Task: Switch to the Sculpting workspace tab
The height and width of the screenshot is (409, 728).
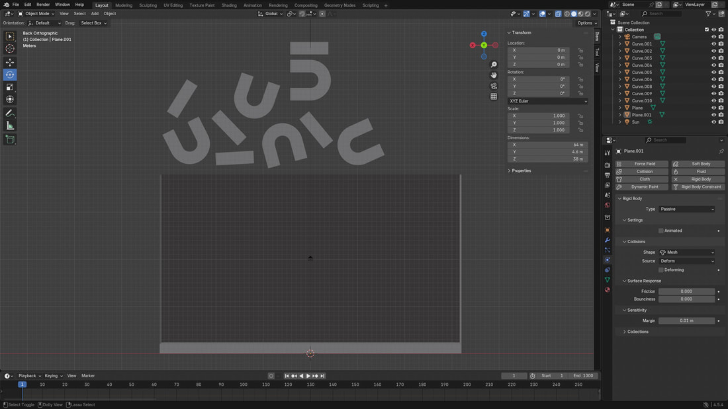Action: (148, 5)
